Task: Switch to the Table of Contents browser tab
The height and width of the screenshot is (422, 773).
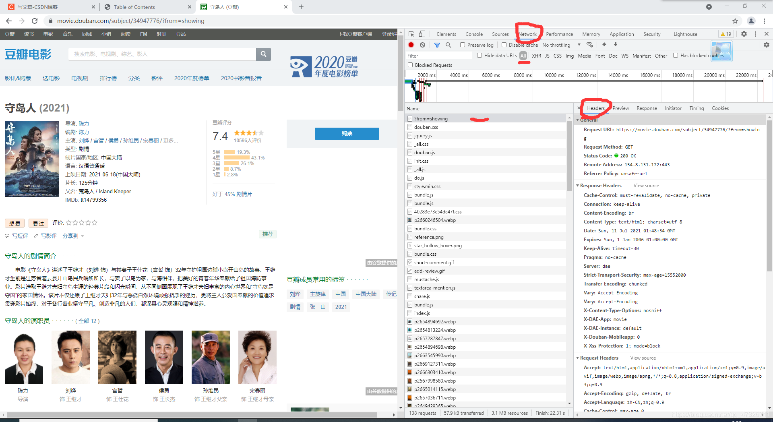Action: click(147, 7)
